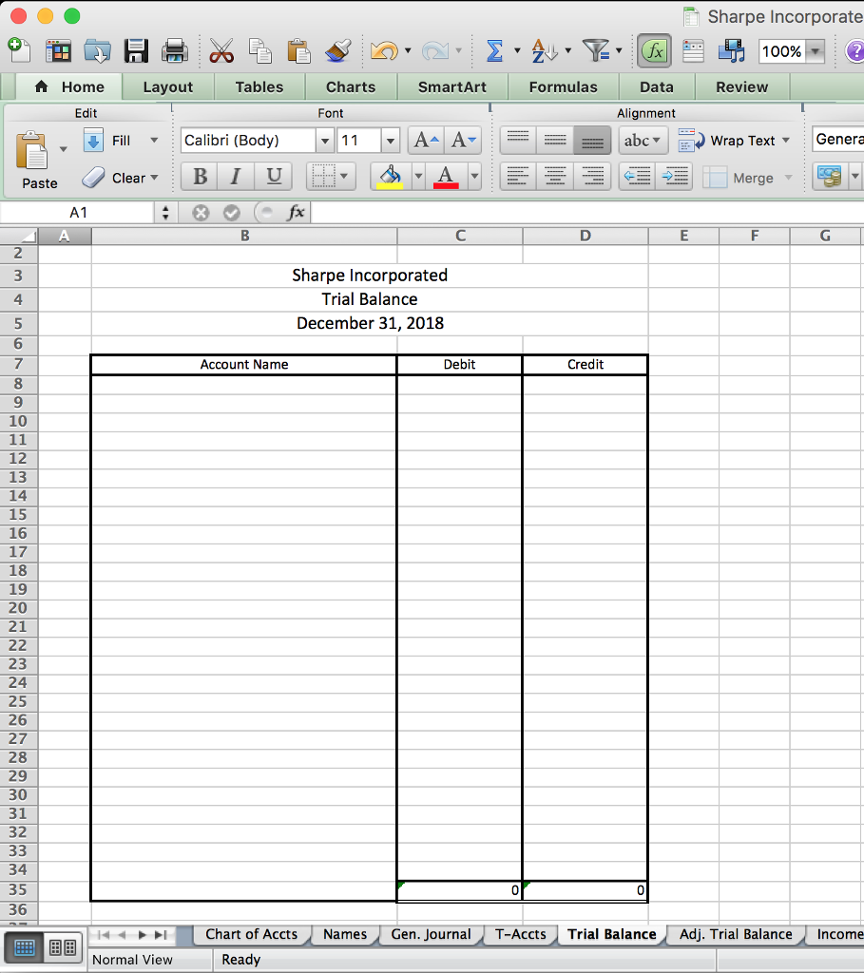Open the Formulas ribbon tab
The width and height of the screenshot is (864, 973).
(563, 86)
